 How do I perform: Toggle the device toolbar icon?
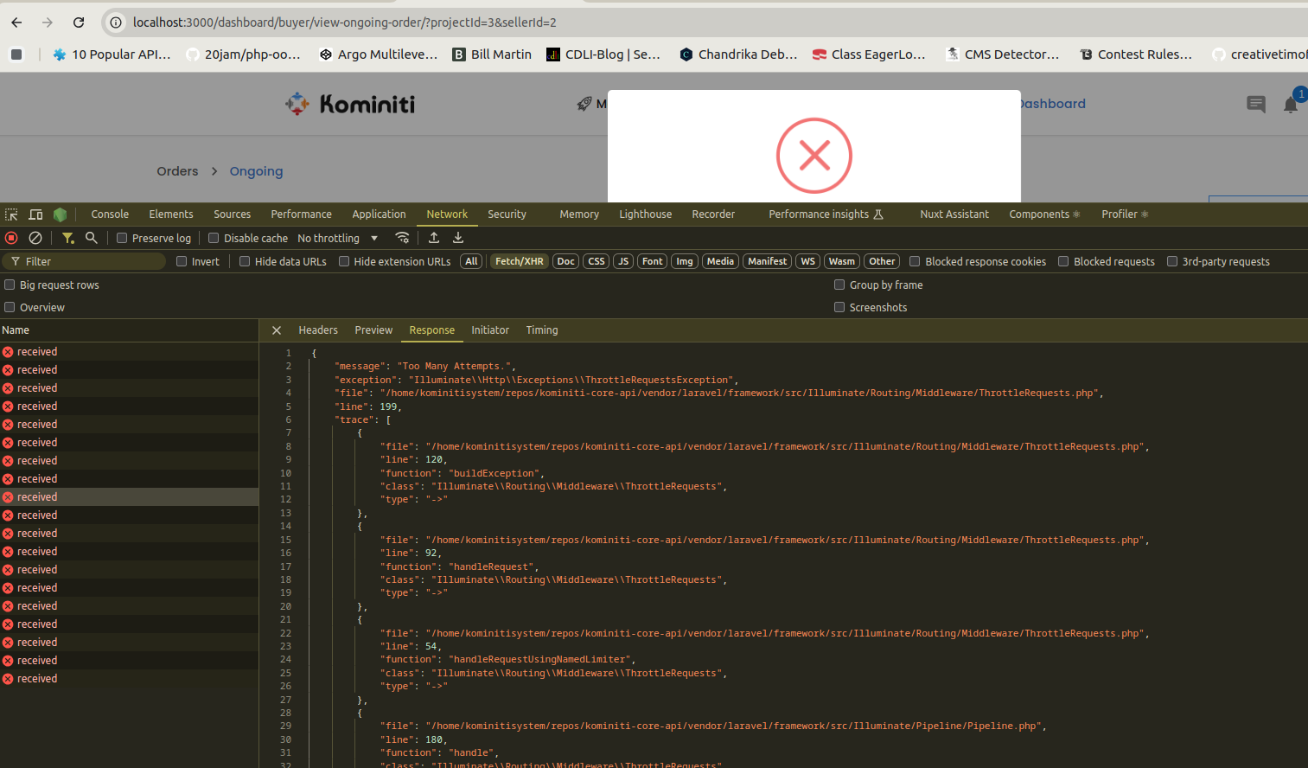pyautogui.click(x=35, y=214)
